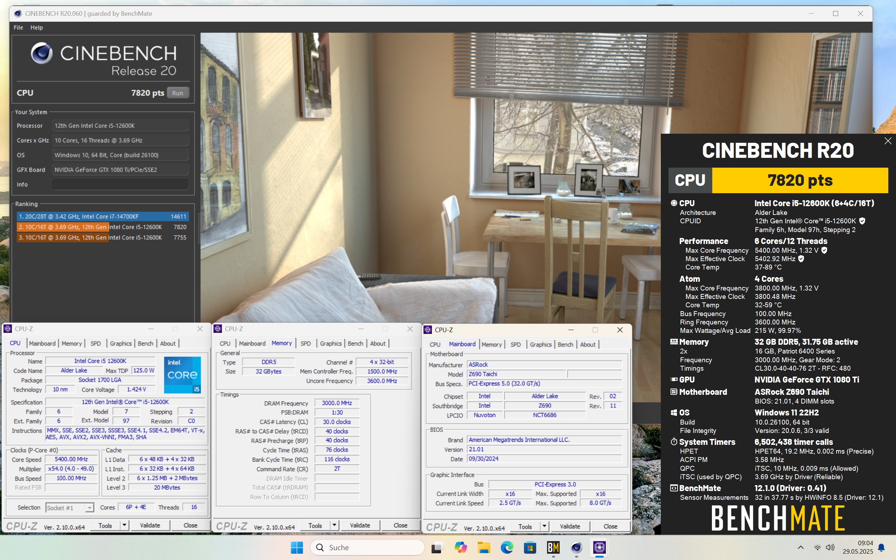Click the Intel Core i5 logo badge

tap(182, 374)
